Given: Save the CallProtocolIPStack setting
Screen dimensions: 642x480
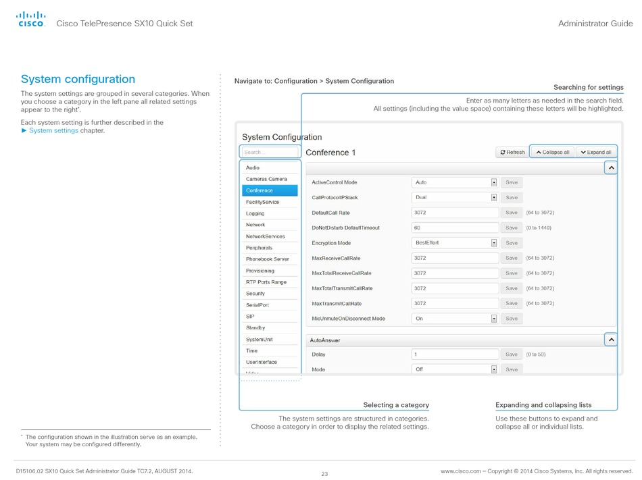Looking at the screenshot, I should click(x=512, y=198).
